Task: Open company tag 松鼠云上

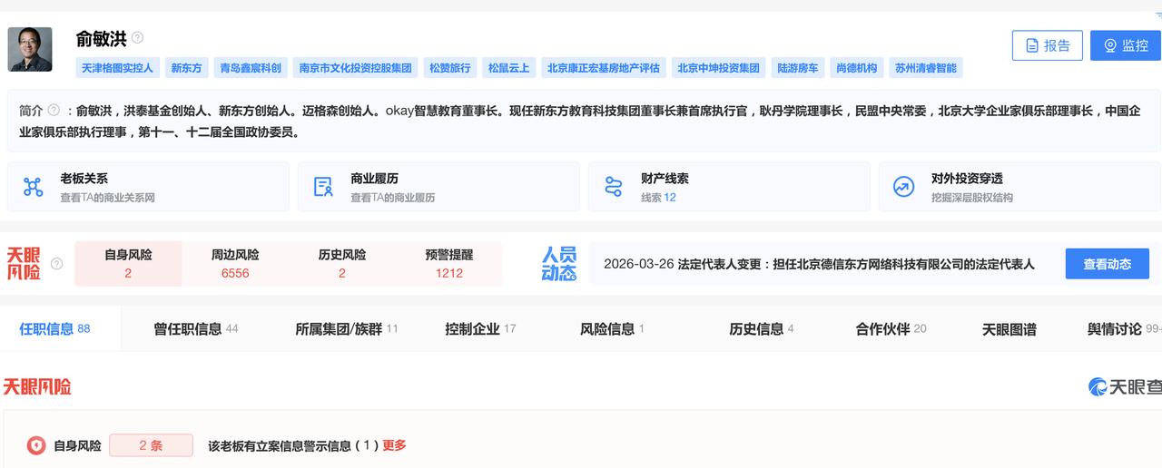Action: 509,68
